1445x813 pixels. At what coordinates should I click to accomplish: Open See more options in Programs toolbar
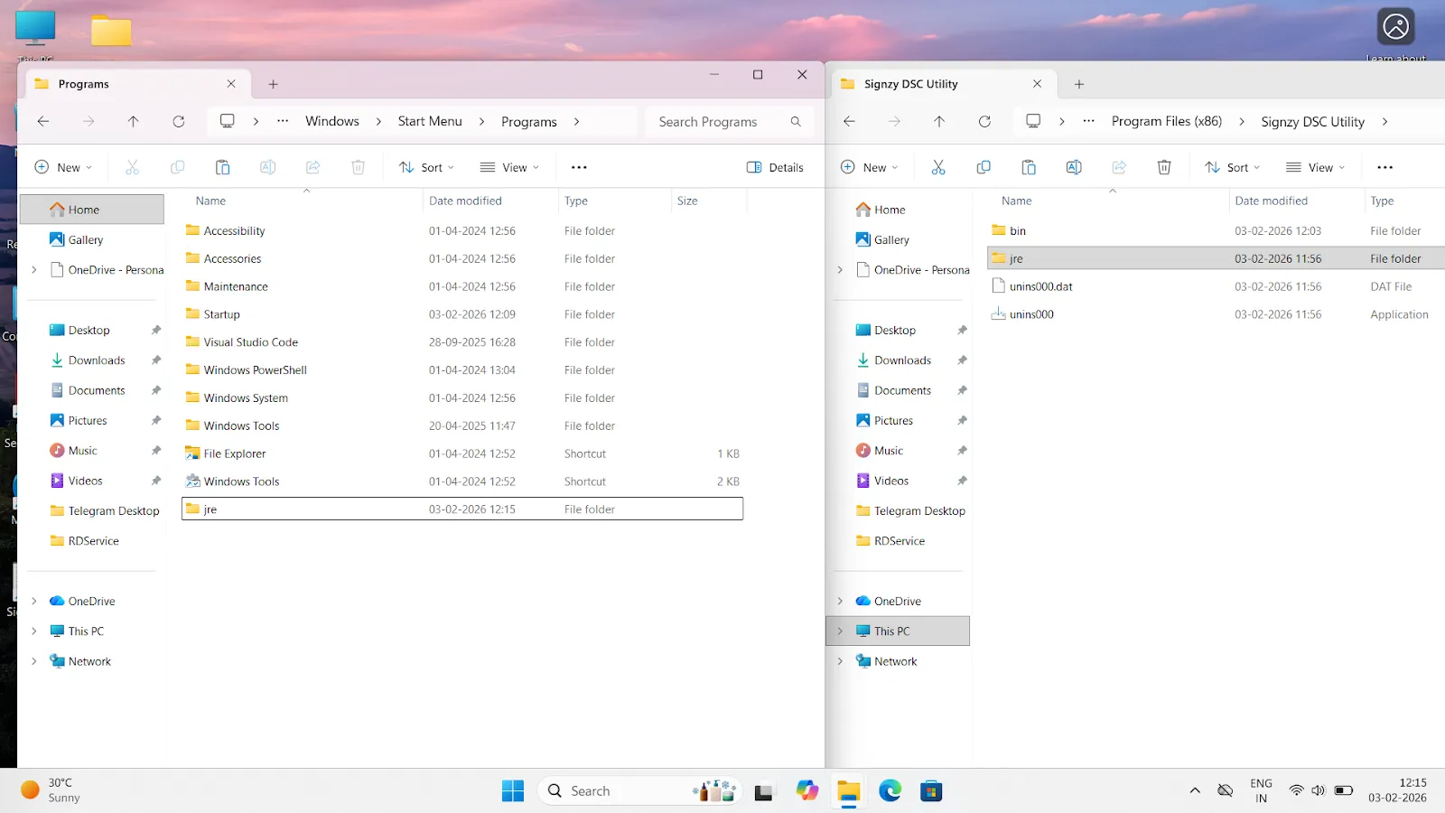click(579, 167)
